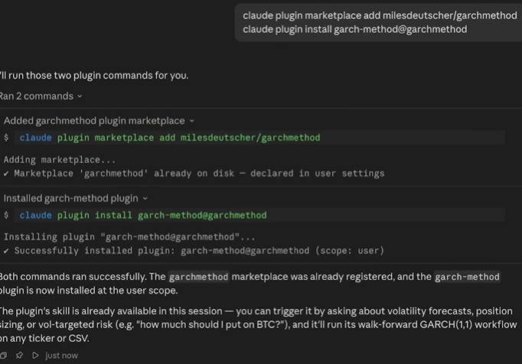Collapse the Added garchmethod plugin marketplace step
The height and width of the screenshot is (364, 522).
click(99, 121)
